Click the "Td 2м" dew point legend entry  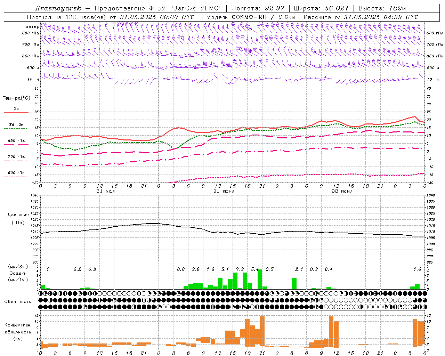tap(16, 124)
